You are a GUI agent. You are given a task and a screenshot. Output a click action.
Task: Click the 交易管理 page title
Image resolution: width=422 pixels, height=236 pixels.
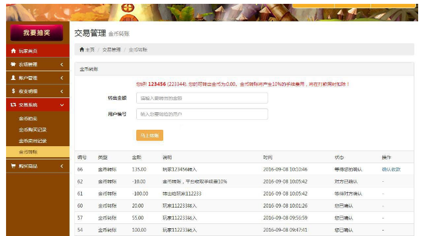[x=90, y=33]
